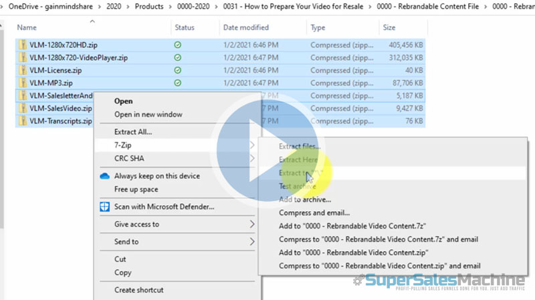Click the OneDrive cloud icon in context menu
535x300 pixels.
tap(104, 176)
